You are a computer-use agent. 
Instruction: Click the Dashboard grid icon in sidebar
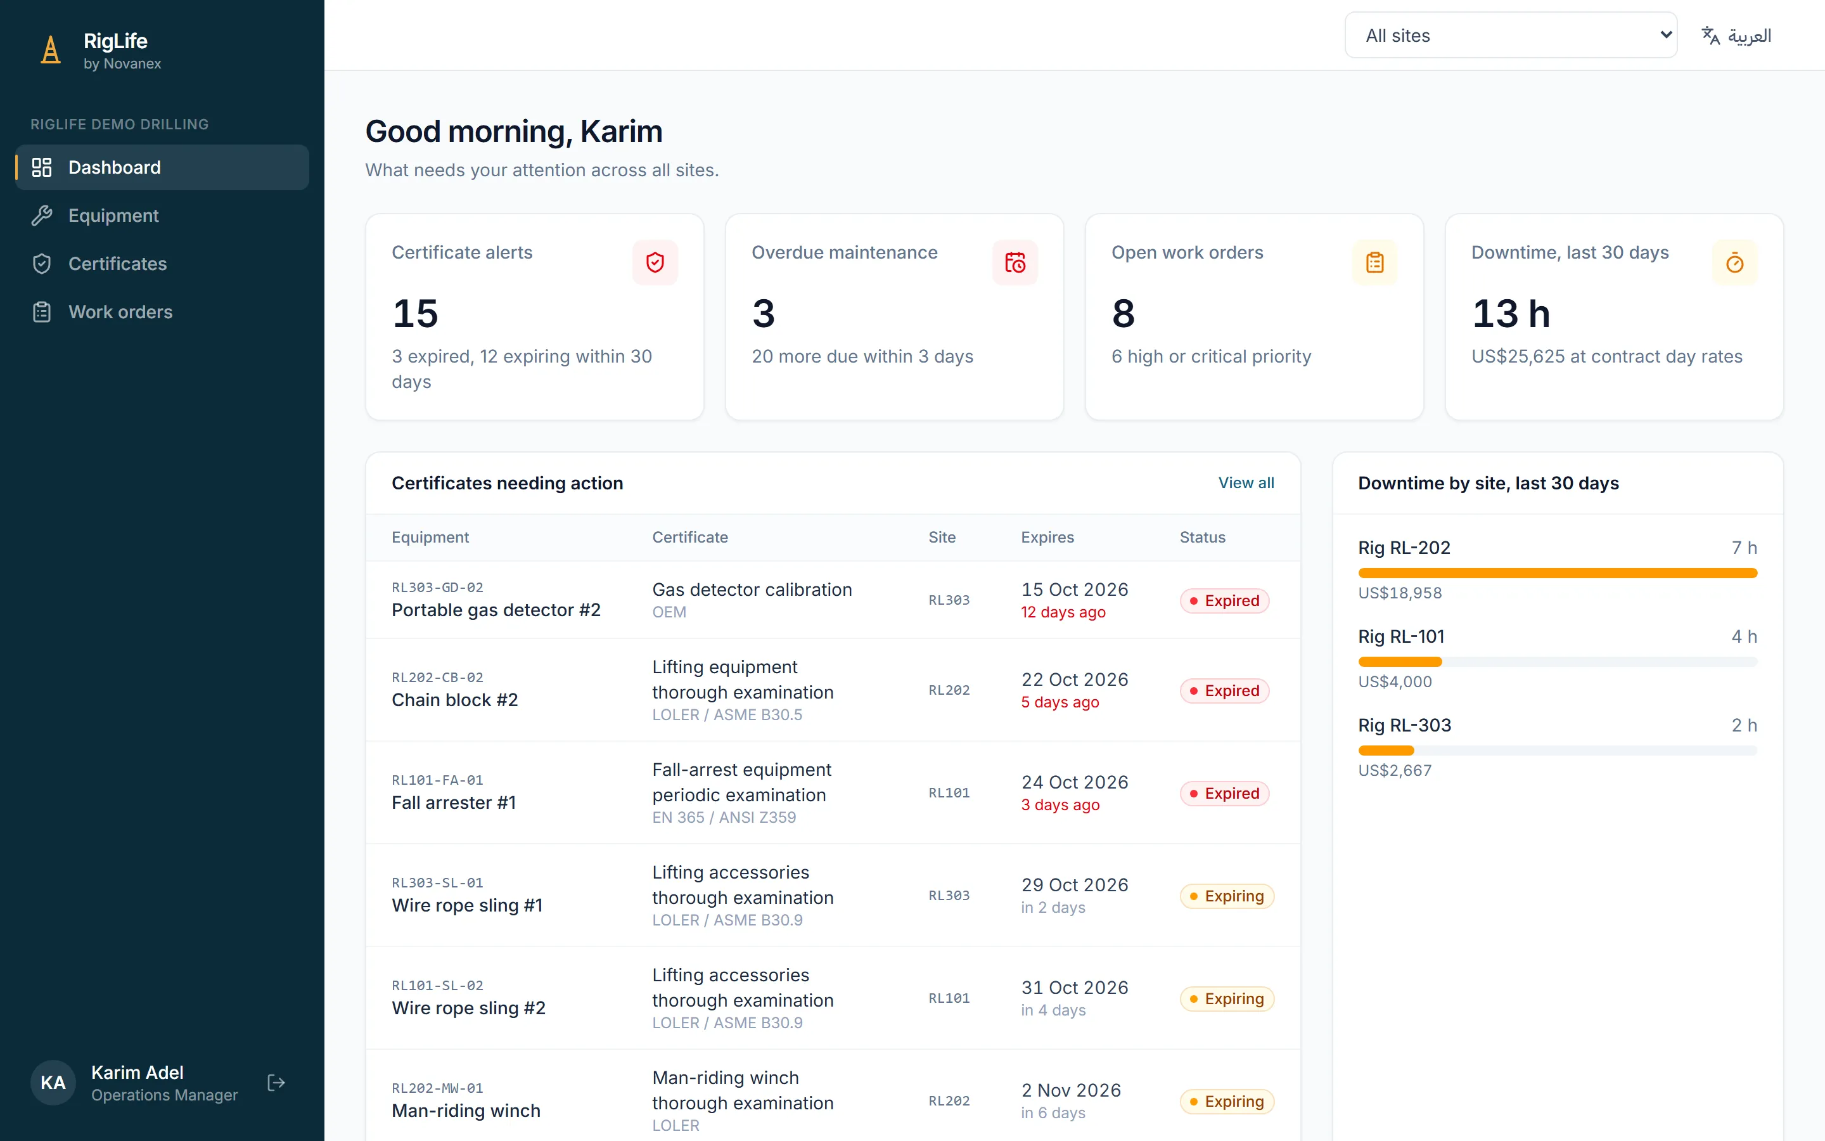pos(41,167)
